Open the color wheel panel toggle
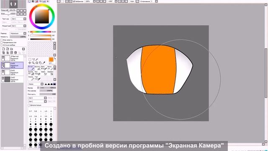The width and height of the screenshot is (268, 151). (x=30, y=1)
